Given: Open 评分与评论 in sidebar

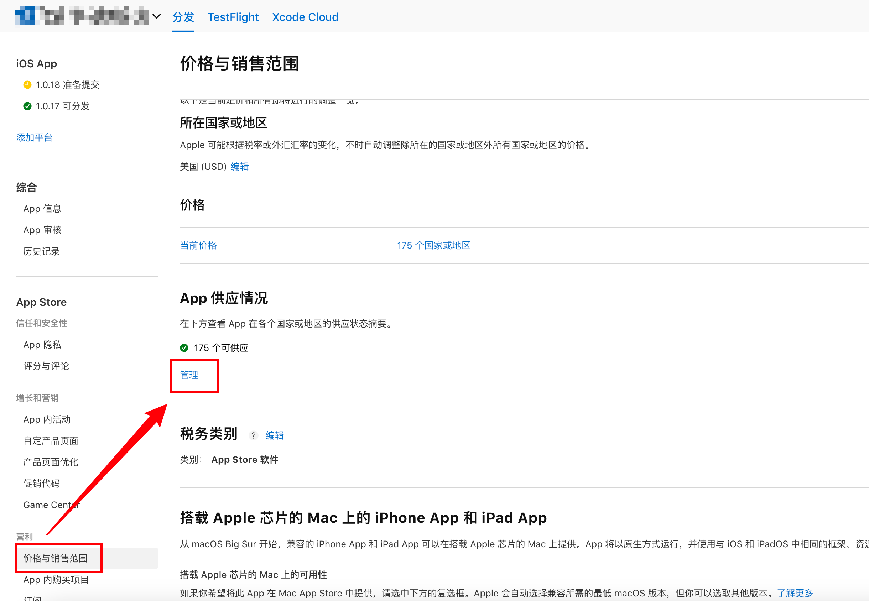Looking at the screenshot, I should pos(46,366).
